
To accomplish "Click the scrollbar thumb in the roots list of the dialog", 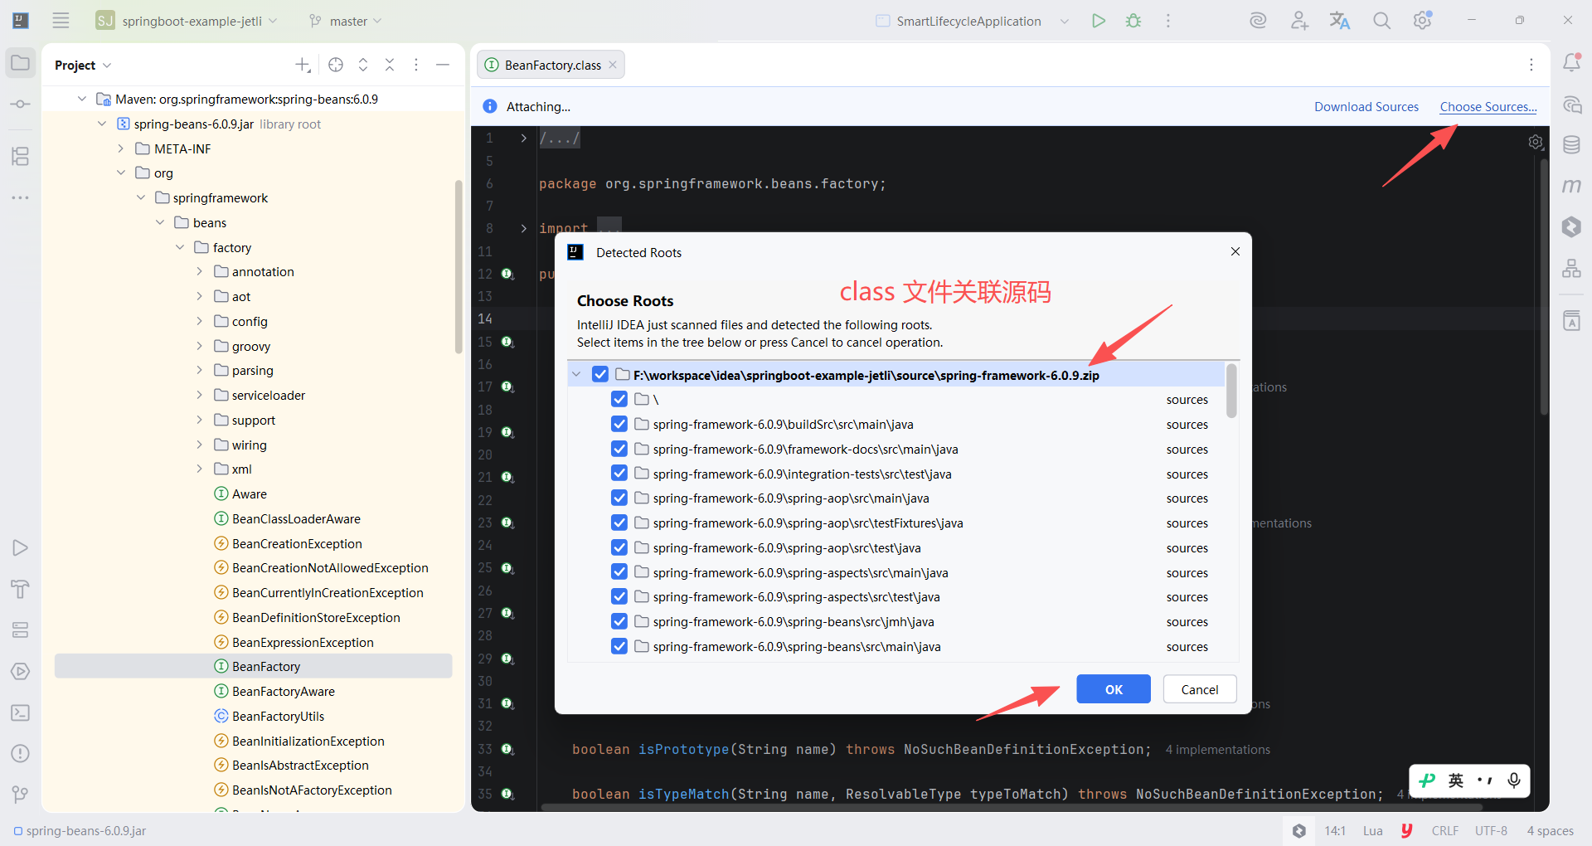I will [1231, 390].
